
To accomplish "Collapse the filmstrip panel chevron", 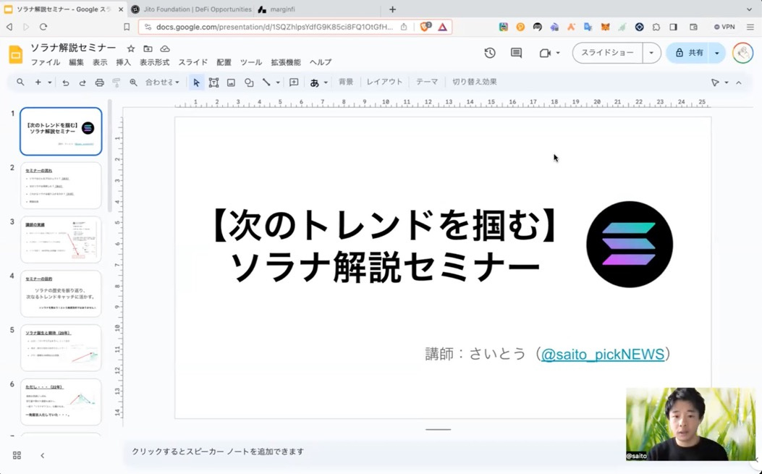I will 42,455.
